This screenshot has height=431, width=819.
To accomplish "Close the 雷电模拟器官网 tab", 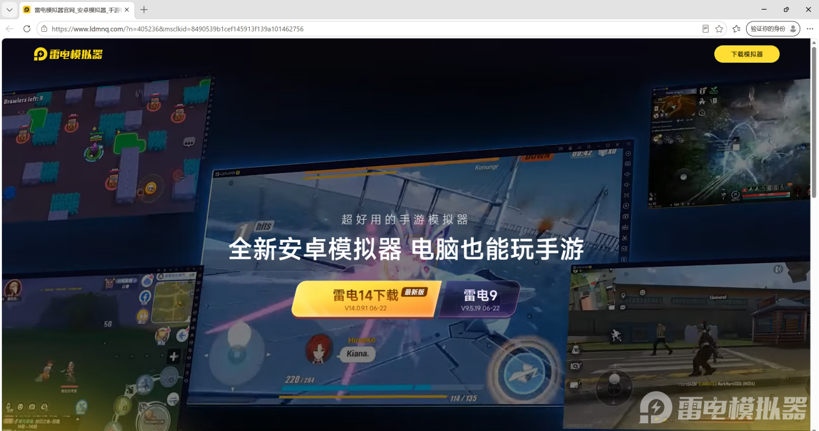I will pos(126,10).
